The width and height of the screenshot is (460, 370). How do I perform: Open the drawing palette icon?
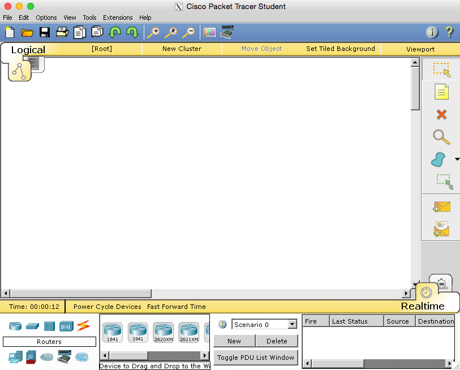(x=209, y=32)
